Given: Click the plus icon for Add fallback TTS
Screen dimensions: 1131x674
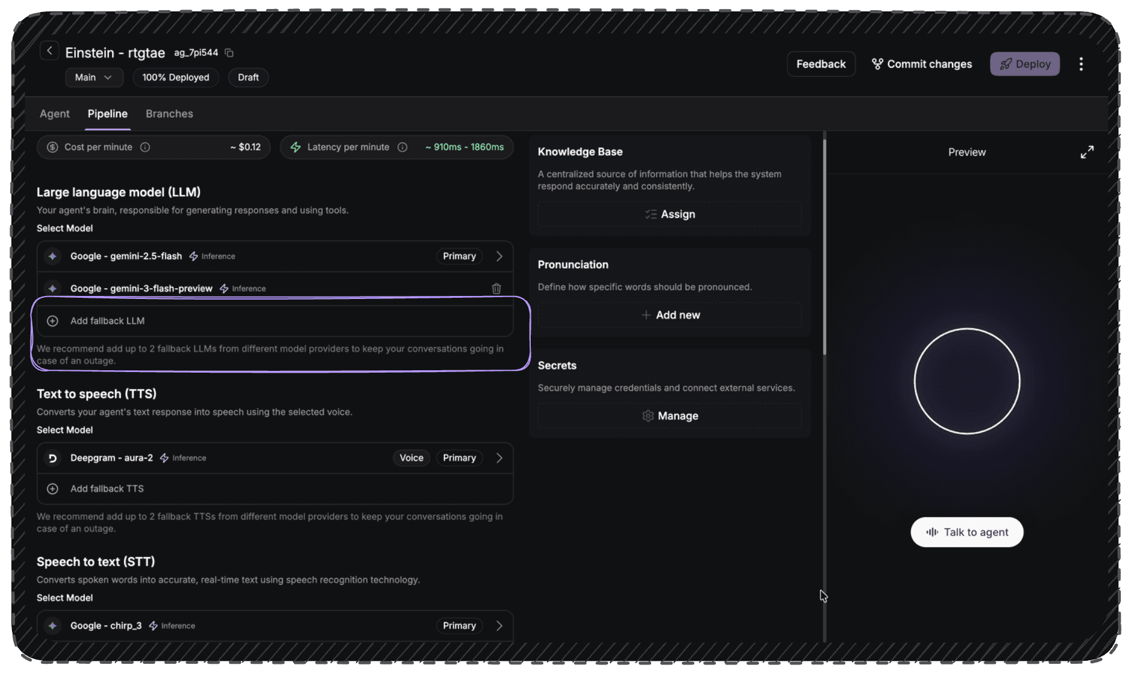Looking at the screenshot, I should click(53, 489).
